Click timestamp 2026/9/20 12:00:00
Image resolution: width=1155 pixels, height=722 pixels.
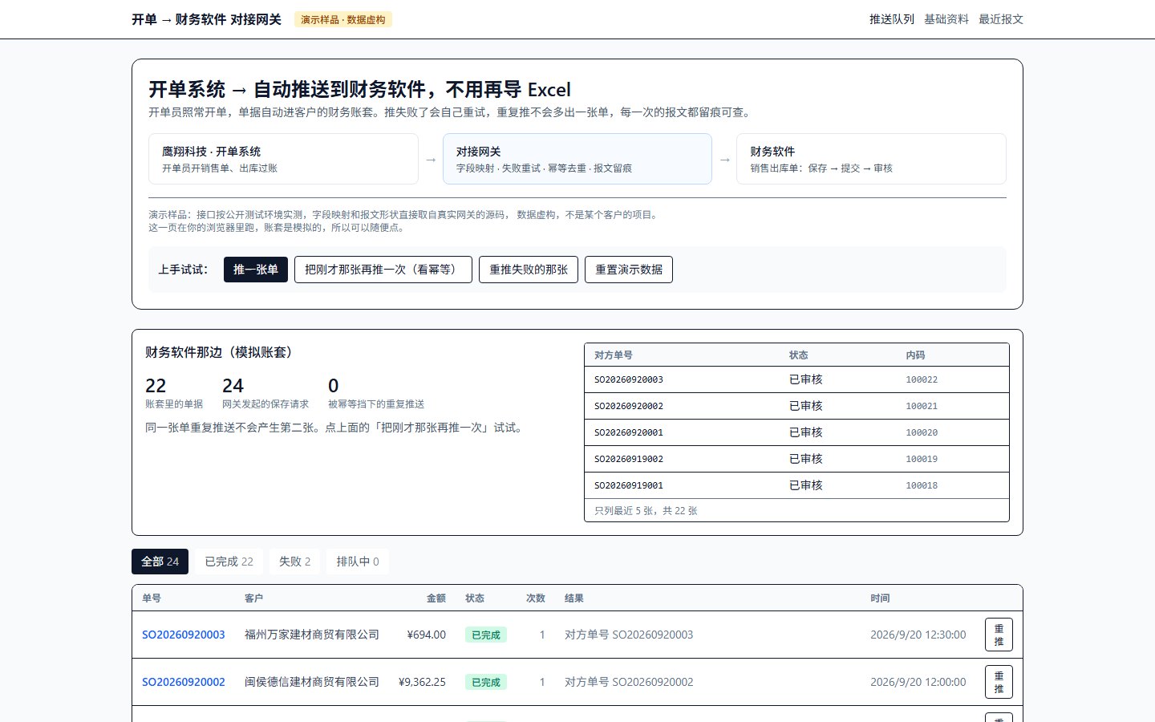[918, 682]
